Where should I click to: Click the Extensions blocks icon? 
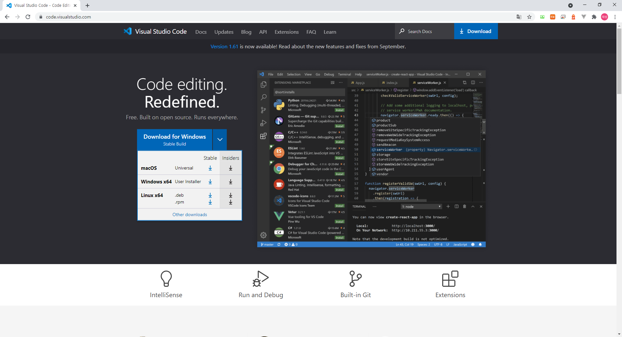click(450, 279)
